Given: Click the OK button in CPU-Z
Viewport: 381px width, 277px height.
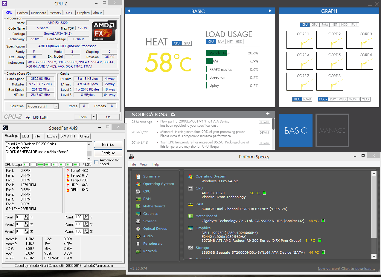Looking at the screenshot, I should click(109, 117).
